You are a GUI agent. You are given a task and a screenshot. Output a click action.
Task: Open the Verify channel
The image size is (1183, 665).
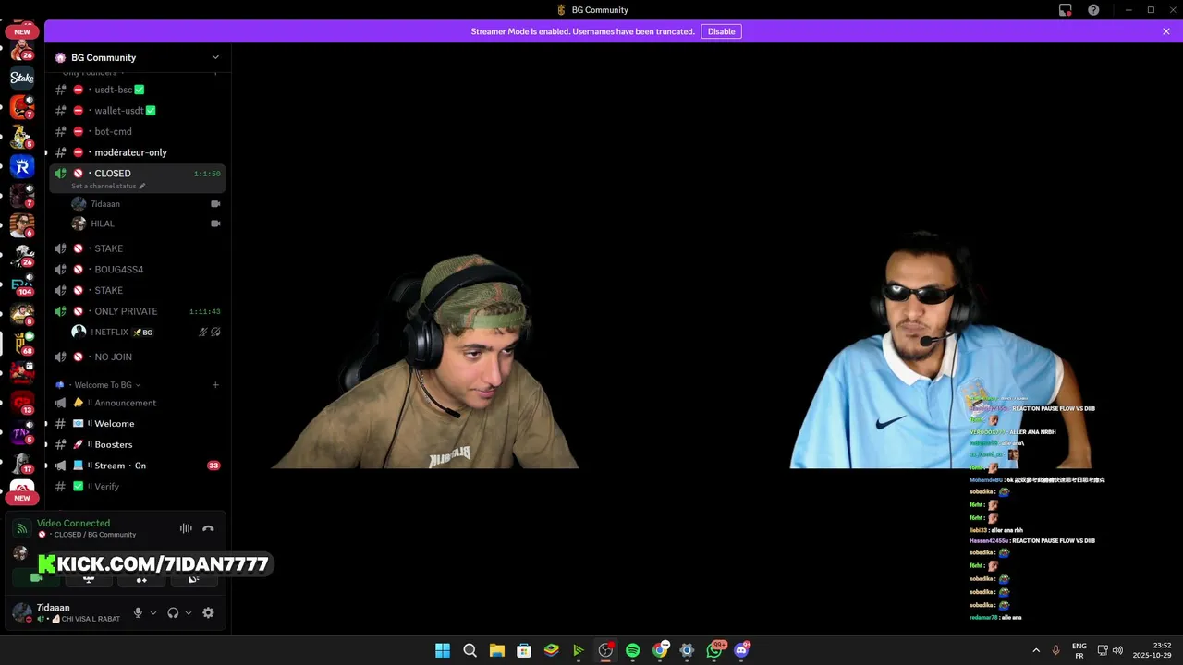137,487
